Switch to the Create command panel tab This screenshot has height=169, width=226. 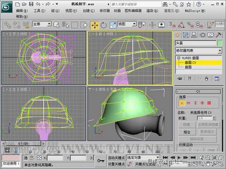click(178, 35)
